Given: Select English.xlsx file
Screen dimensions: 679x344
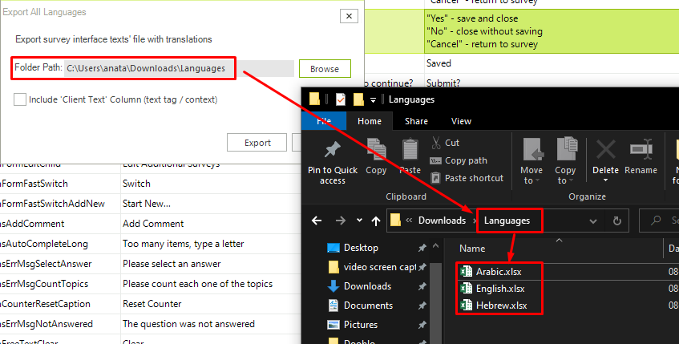Looking at the screenshot, I should coord(500,288).
